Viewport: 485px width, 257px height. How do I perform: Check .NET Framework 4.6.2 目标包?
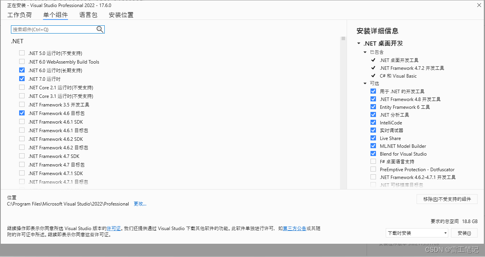click(22, 147)
